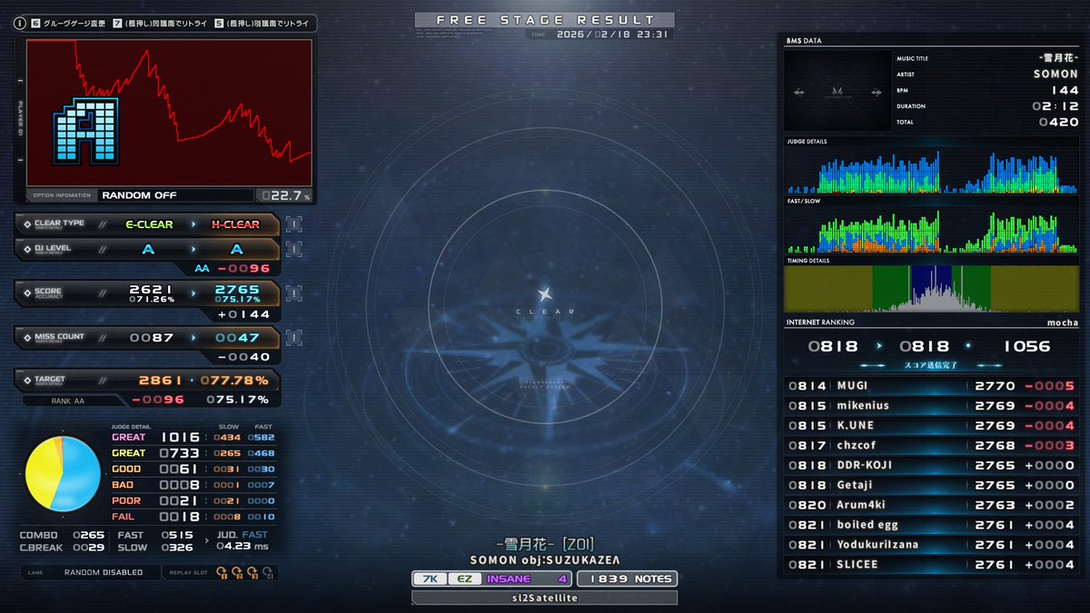Select the first replay slot save icon
Viewport: 1090px width, 613px height.
pos(221,572)
